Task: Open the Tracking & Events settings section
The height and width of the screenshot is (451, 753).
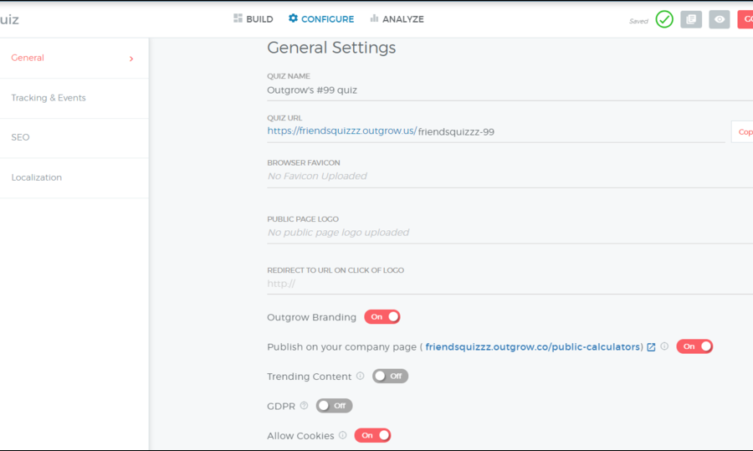Action: [x=49, y=98]
